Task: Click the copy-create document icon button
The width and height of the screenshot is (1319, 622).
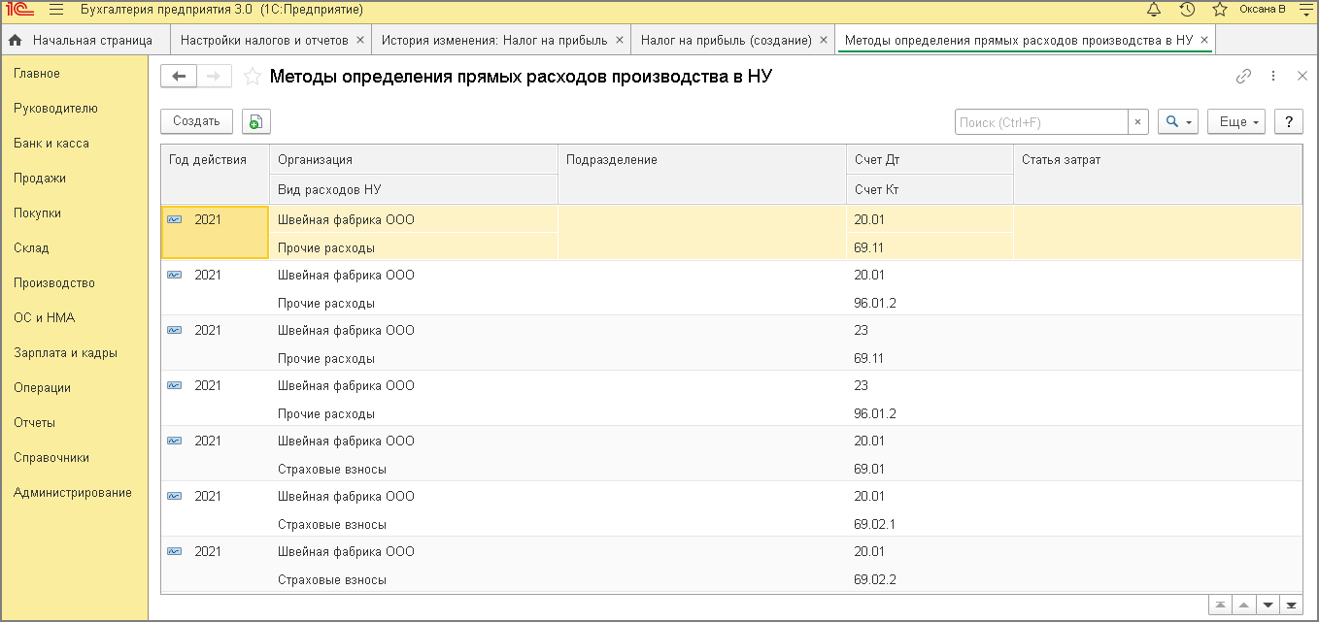Action: 255,121
